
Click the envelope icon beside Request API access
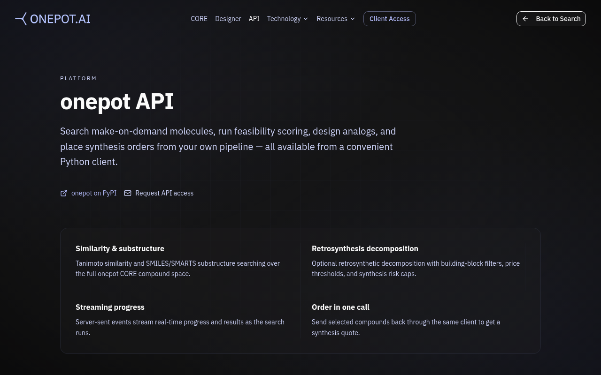tap(128, 193)
